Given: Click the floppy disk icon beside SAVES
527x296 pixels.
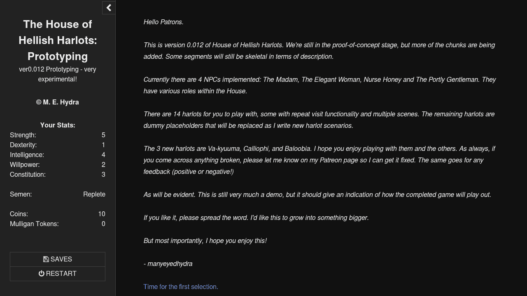Looking at the screenshot, I should pyautogui.click(x=46, y=259).
